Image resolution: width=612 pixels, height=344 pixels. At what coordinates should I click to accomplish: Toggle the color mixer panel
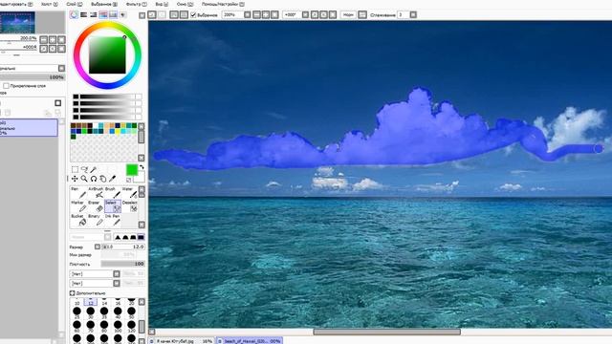103,15
